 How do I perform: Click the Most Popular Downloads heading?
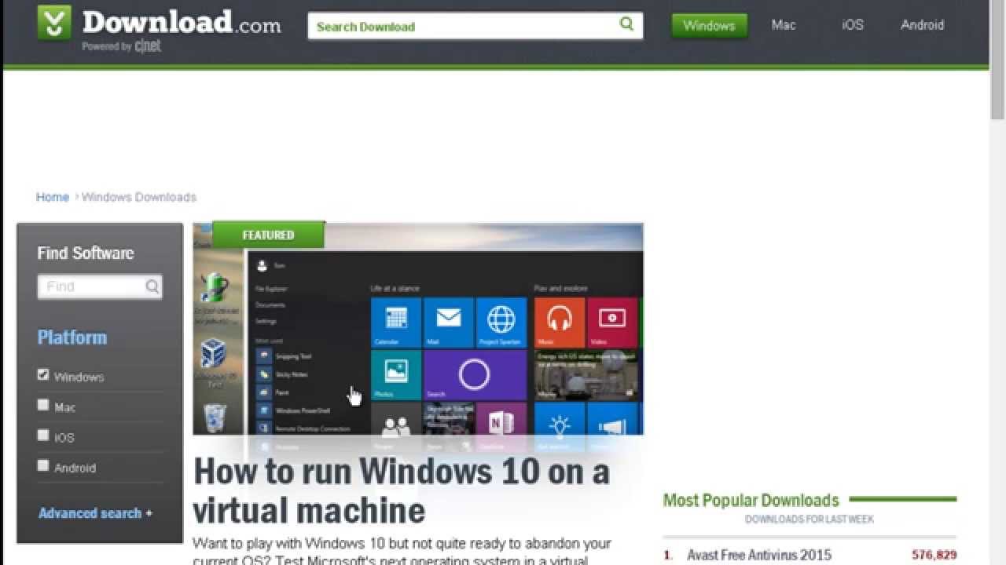tap(751, 500)
